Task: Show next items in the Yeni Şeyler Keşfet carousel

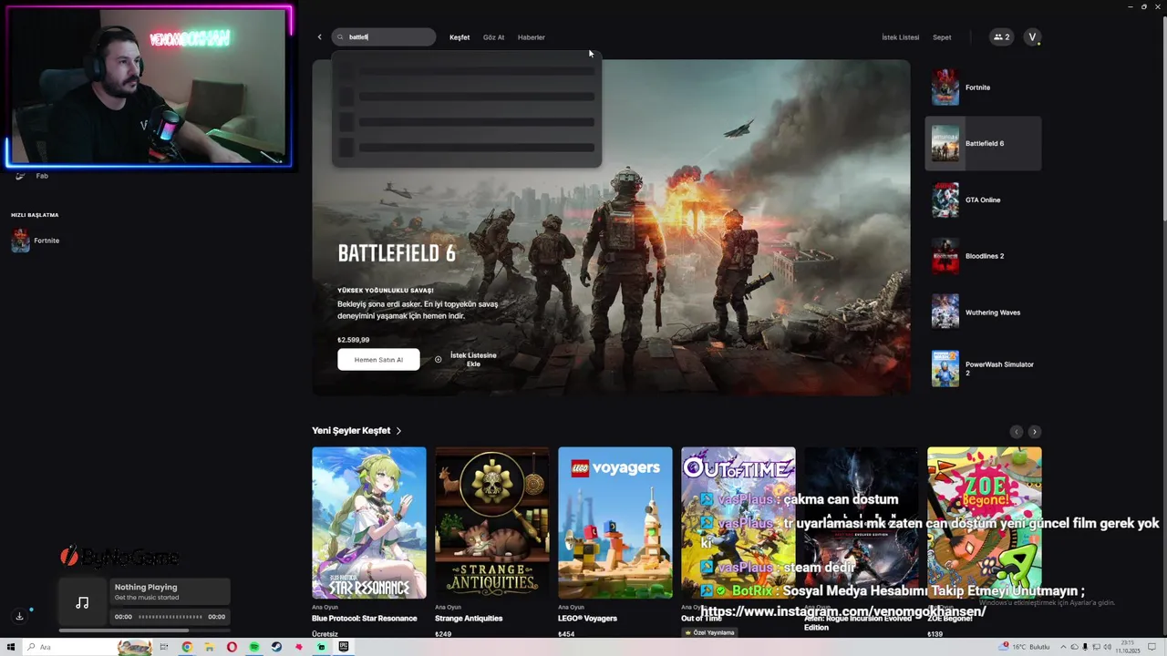Action: pos(1034,432)
